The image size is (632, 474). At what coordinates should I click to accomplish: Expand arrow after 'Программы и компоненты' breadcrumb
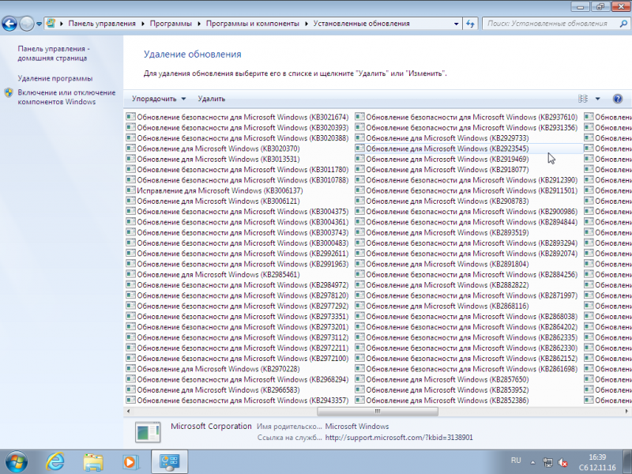click(x=307, y=24)
